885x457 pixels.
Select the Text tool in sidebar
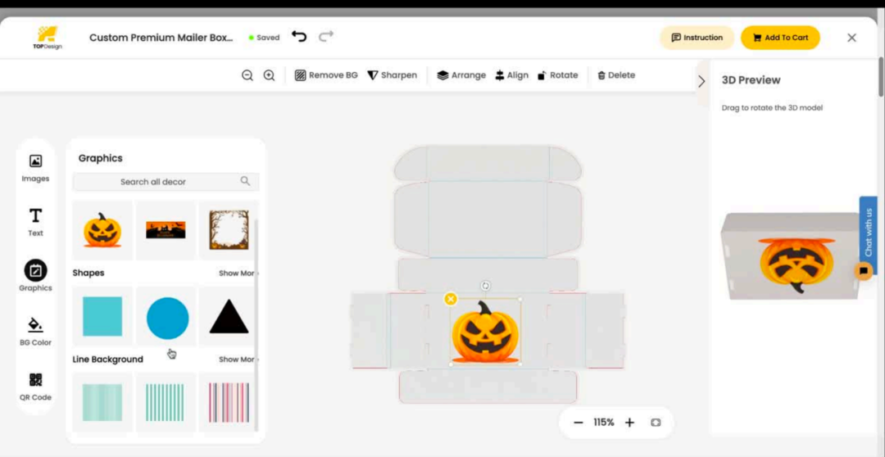[x=35, y=221]
